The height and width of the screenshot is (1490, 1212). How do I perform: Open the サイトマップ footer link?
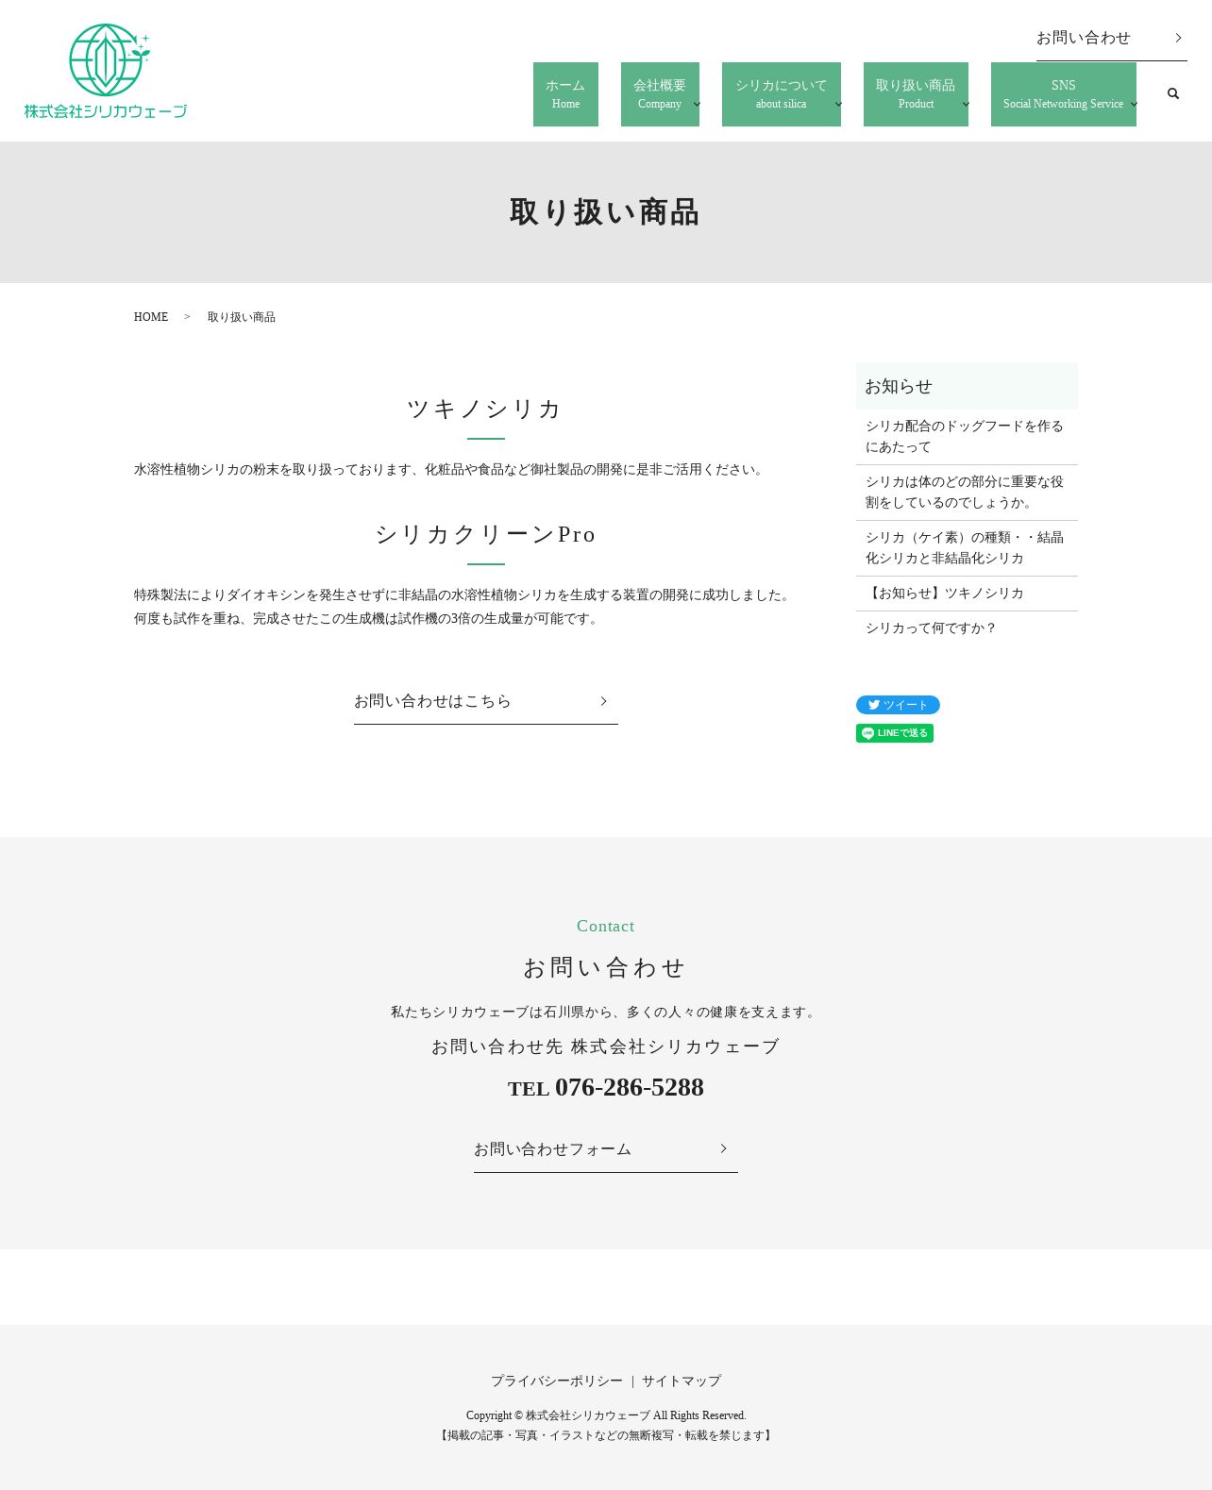[682, 1381]
